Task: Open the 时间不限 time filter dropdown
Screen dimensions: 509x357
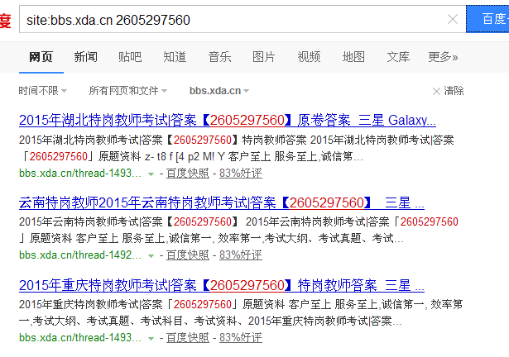Action: (x=43, y=91)
